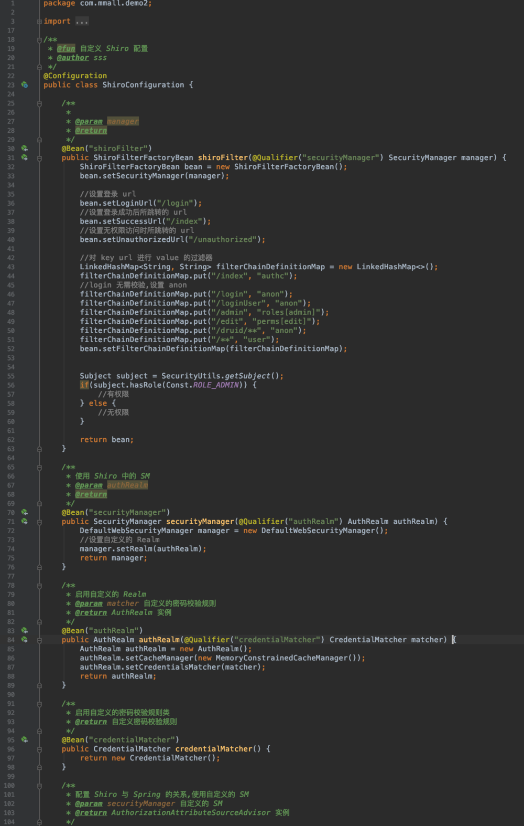Collapse the authRealm method at line 84
524x826 pixels.
[x=39, y=640]
